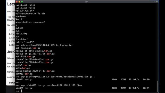Click transfer speed '52.1MB/s'

(134, 80)
